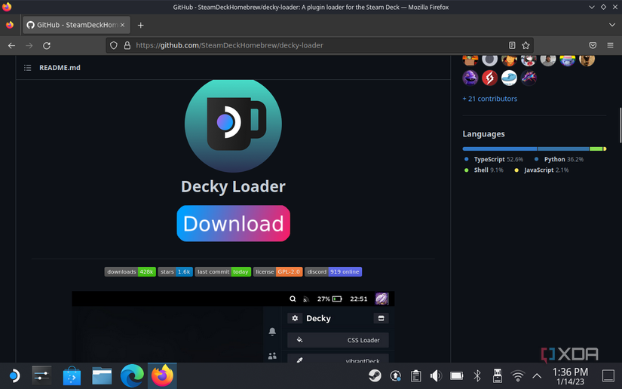Reload the current page
The height and width of the screenshot is (389, 622).
[47, 45]
